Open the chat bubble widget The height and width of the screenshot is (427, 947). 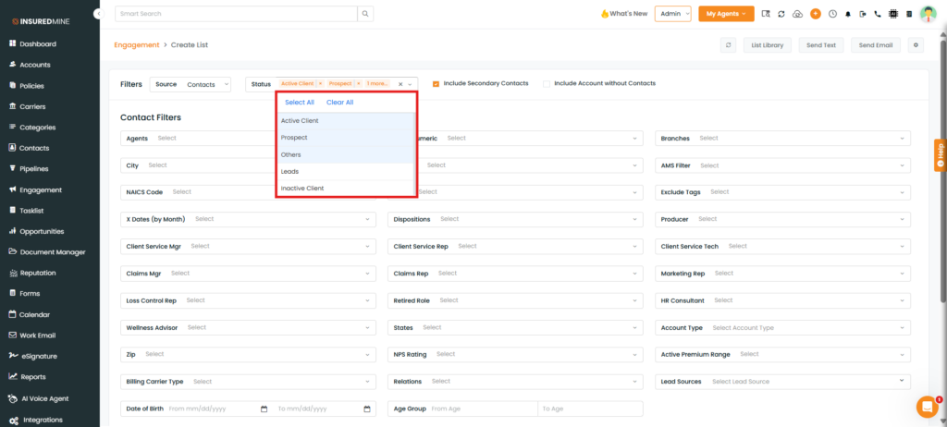[927, 407]
